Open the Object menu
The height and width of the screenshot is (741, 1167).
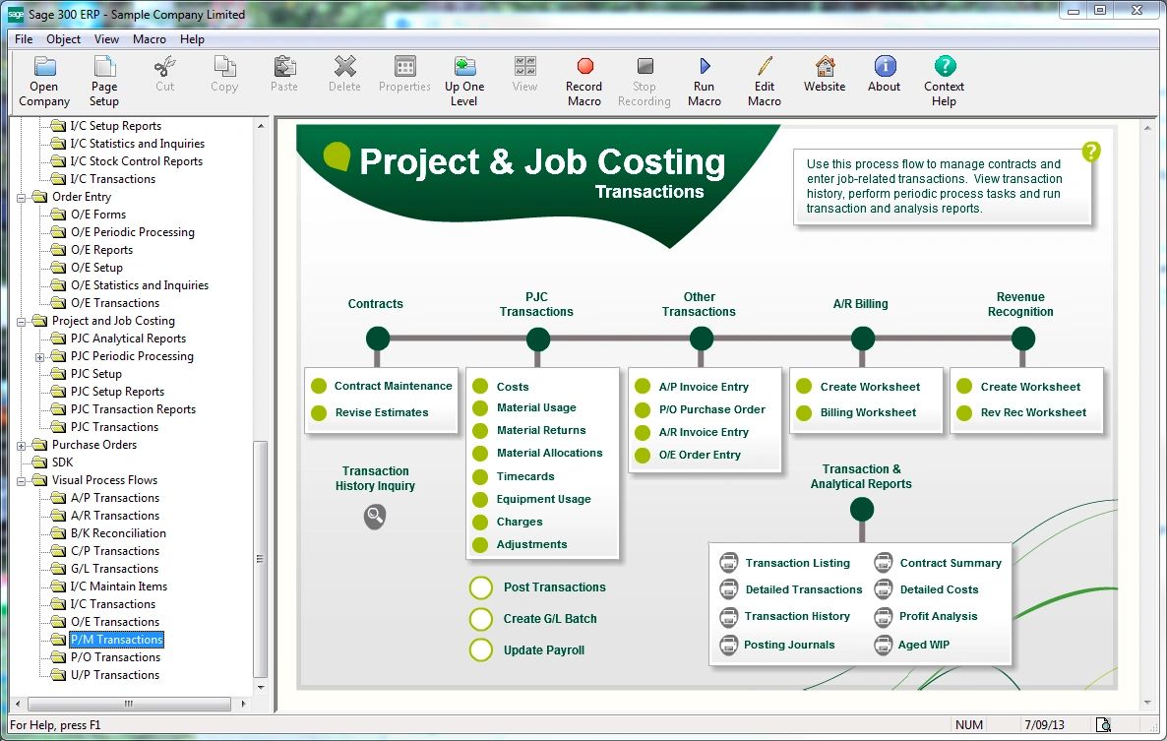[x=64, y=39]
